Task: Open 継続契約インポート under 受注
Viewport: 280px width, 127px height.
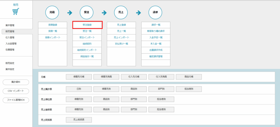Action: click(x=87, y=50)
